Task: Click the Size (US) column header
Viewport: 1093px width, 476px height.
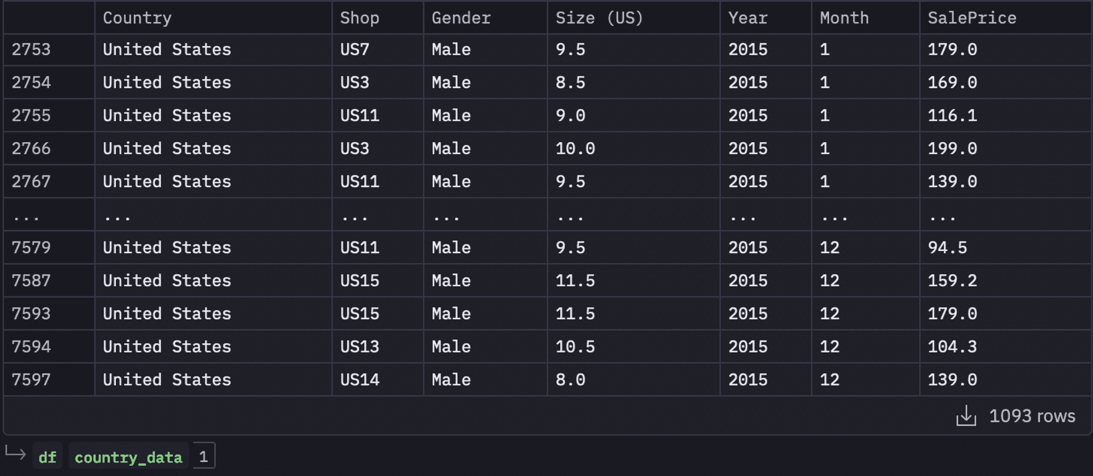Action: (x=600, y=18)
